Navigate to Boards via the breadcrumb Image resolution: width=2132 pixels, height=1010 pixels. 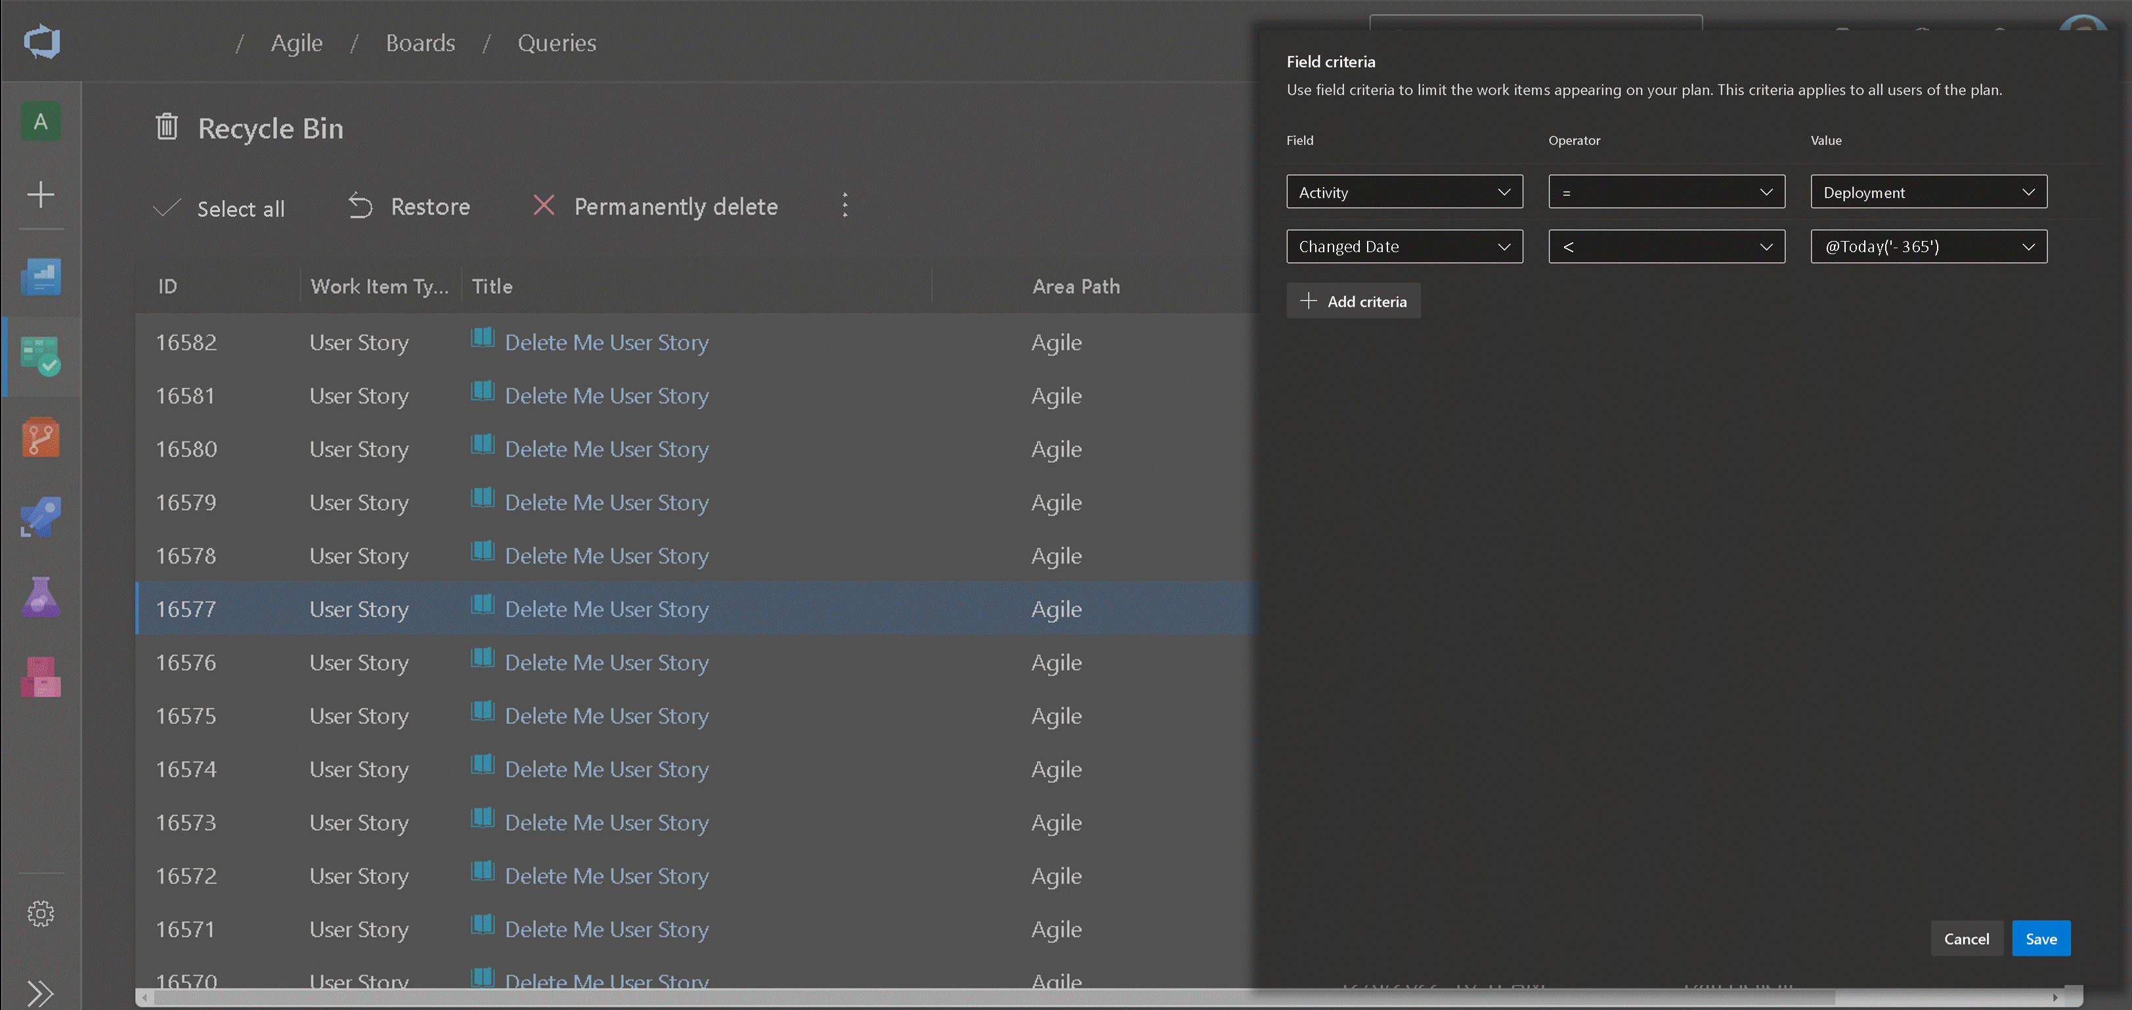pos(420,42)
